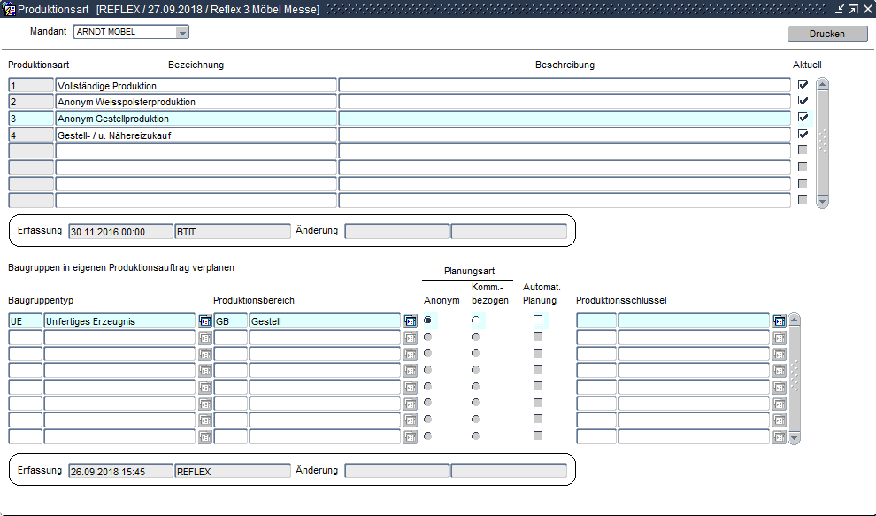Open lookup icon beside Gestell Produktionsbereich

[x=411, y=321]
